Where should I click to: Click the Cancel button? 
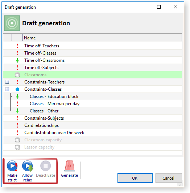point(169,178)
